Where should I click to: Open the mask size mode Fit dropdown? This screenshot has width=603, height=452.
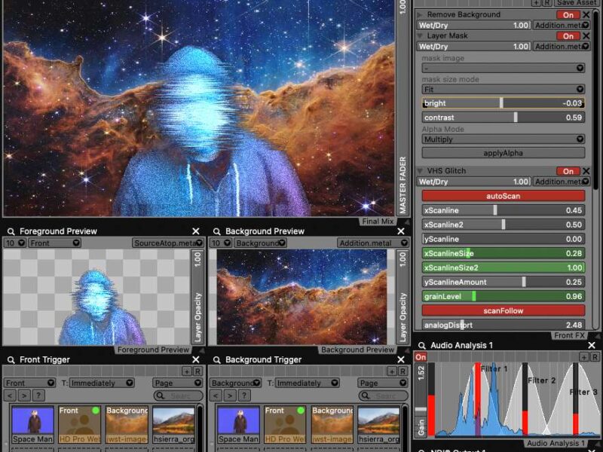503,89
